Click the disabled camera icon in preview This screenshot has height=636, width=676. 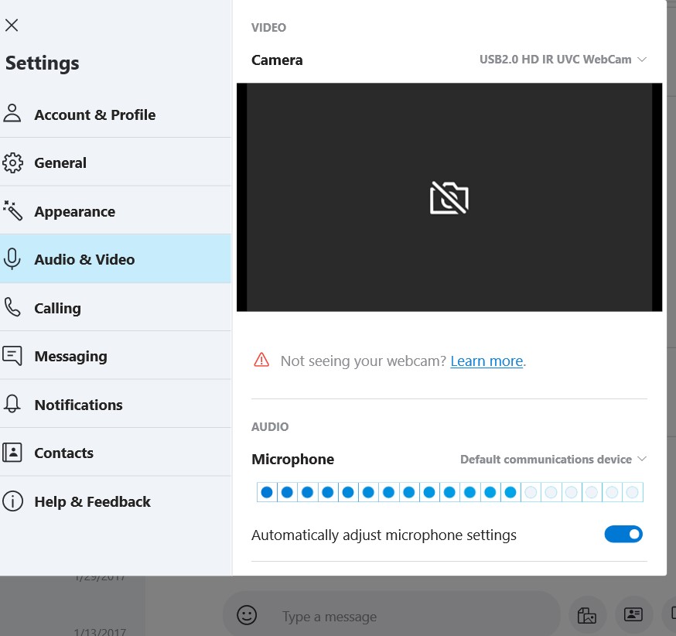pos(449,198)
